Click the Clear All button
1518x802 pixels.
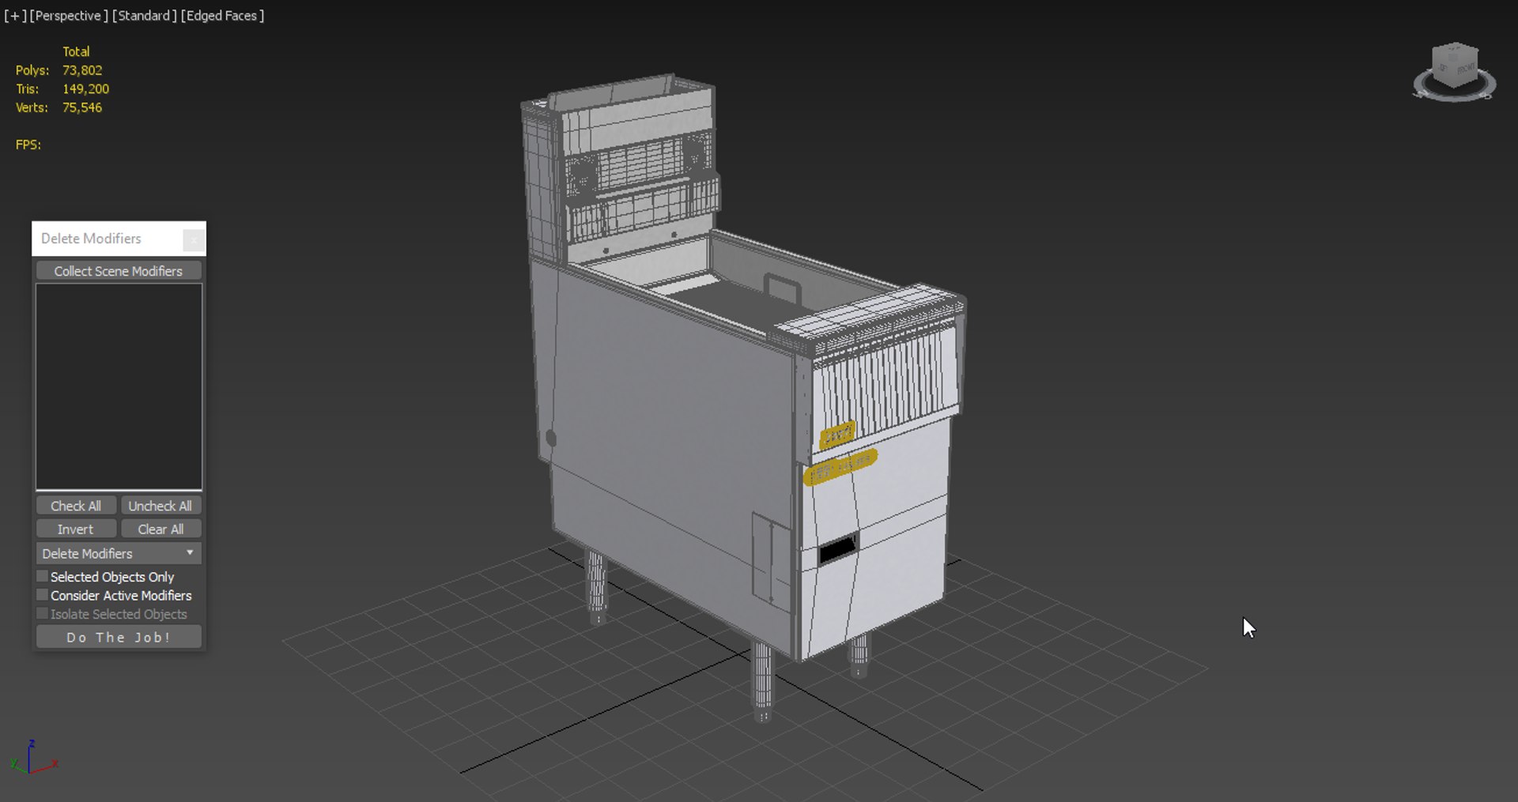coord(160,529)
